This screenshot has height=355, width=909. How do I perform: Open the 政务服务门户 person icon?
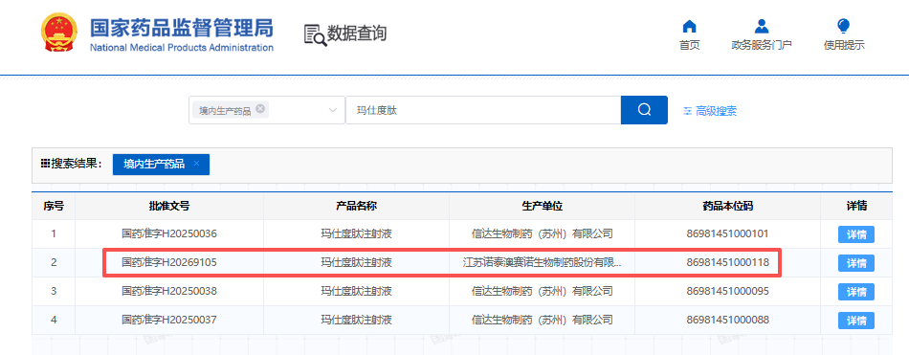[x=762, y=26]
